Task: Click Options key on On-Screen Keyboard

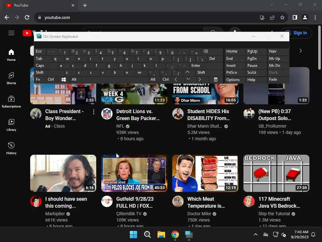Action: tap(235, 80)
